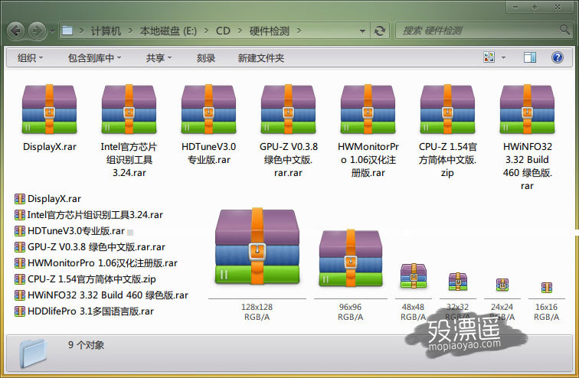
Task: Click the 9 个对象 status text
Action: [x=86, y=345]
